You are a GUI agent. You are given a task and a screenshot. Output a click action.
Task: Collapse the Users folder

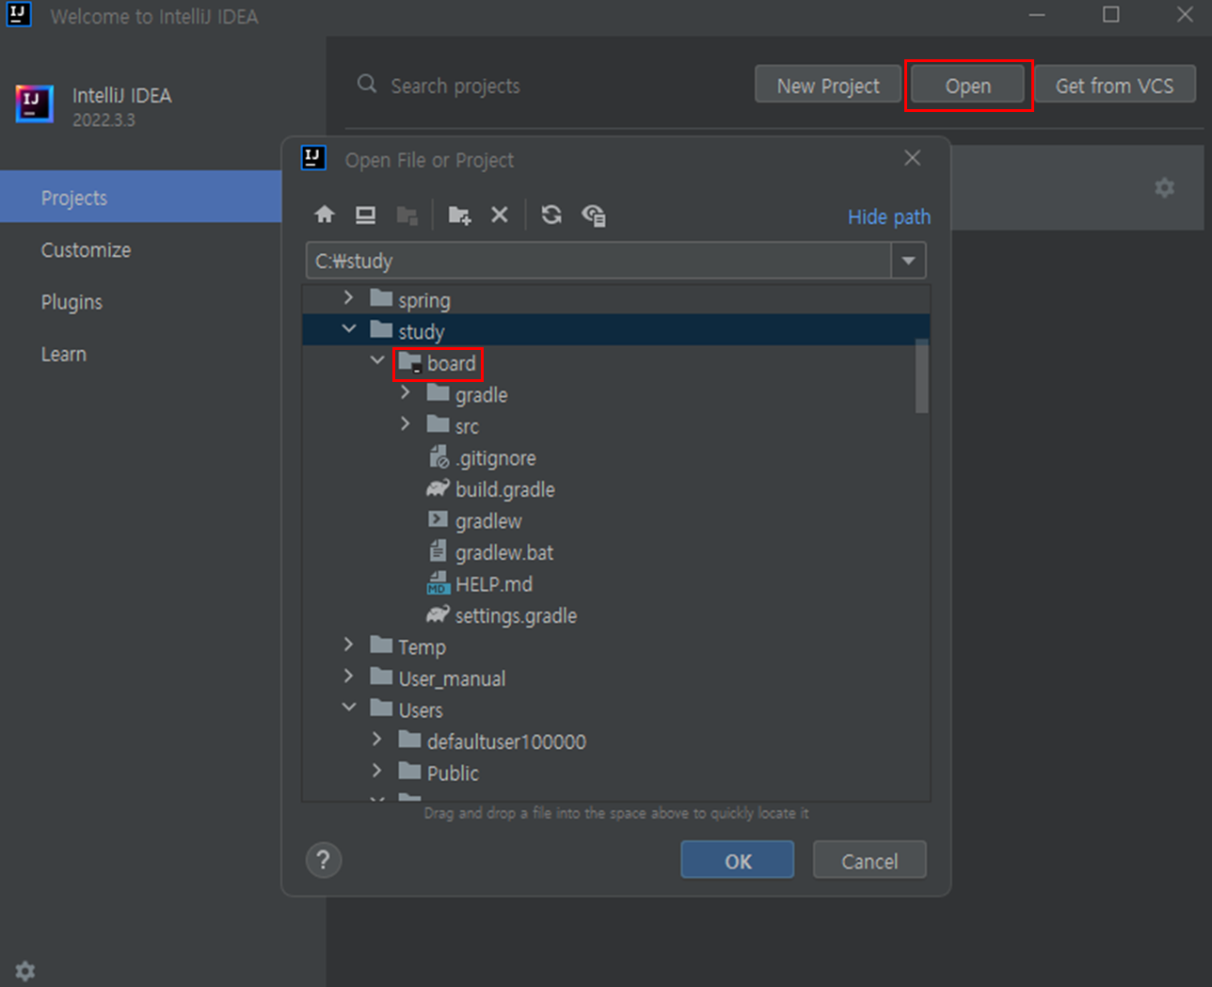point(349,708)
